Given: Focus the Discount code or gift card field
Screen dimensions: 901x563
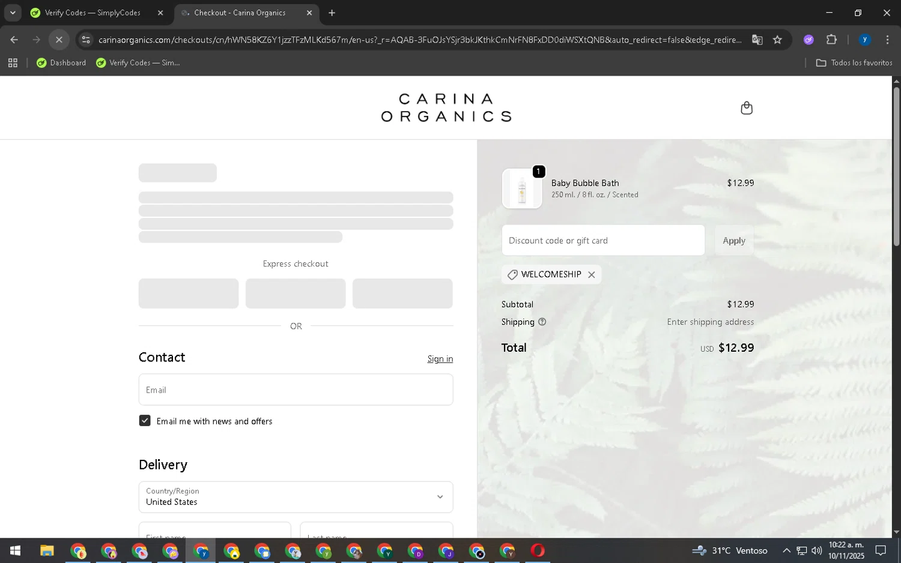Looking at the screenshot, I should [603, 240].
